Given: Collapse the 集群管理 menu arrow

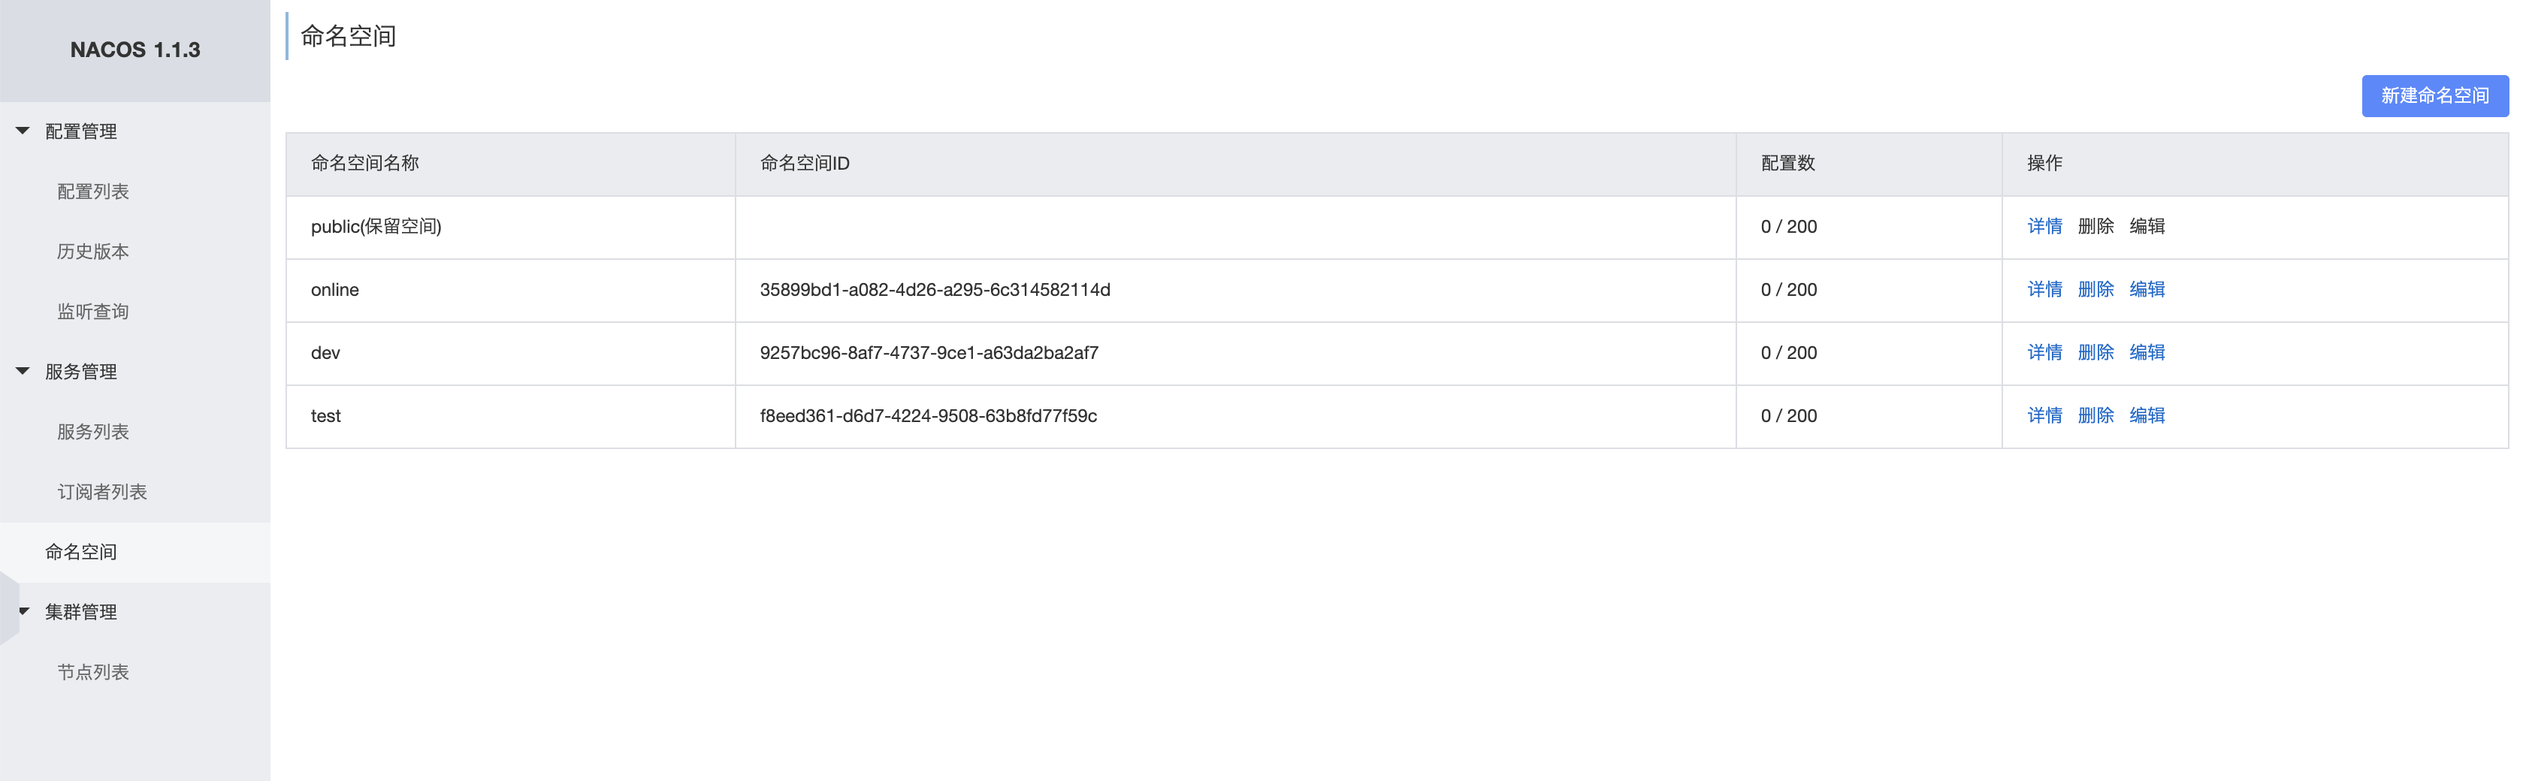Looking at the screenshot, I should (25, 612).
